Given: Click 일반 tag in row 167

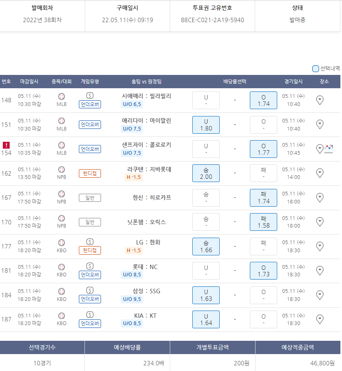Looking at the screenshot, I should pos(90,198).
